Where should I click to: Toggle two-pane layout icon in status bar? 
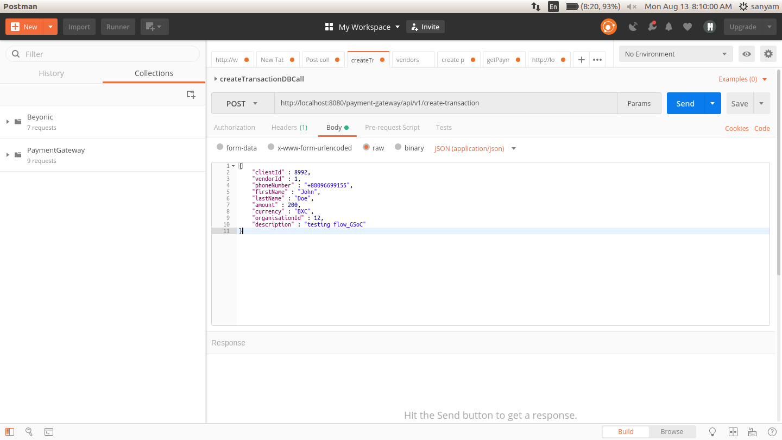pyautogui.click(x=733, y=432)
